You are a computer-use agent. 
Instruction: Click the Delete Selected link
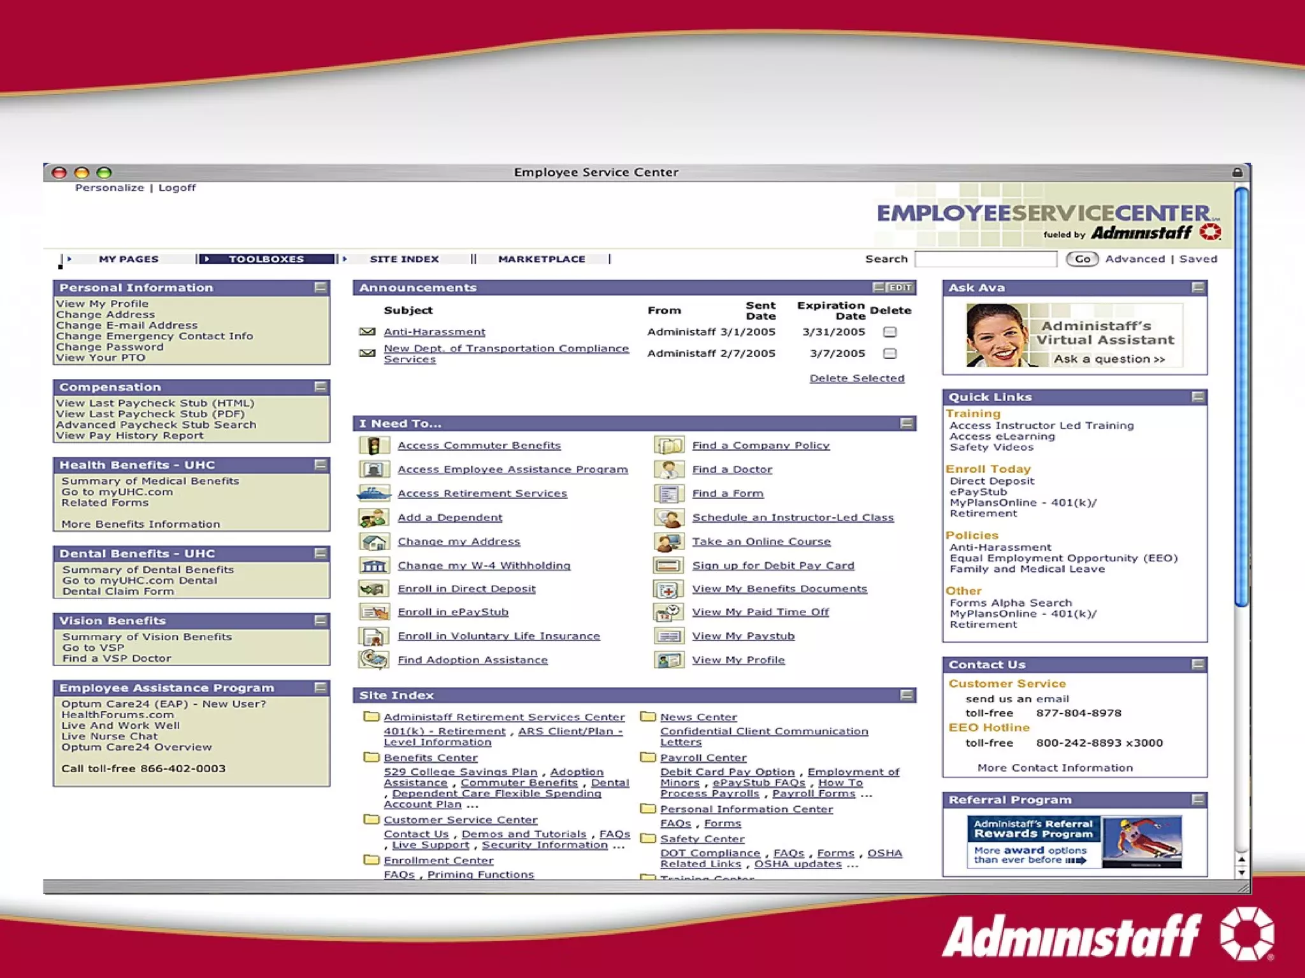[856, 378]
